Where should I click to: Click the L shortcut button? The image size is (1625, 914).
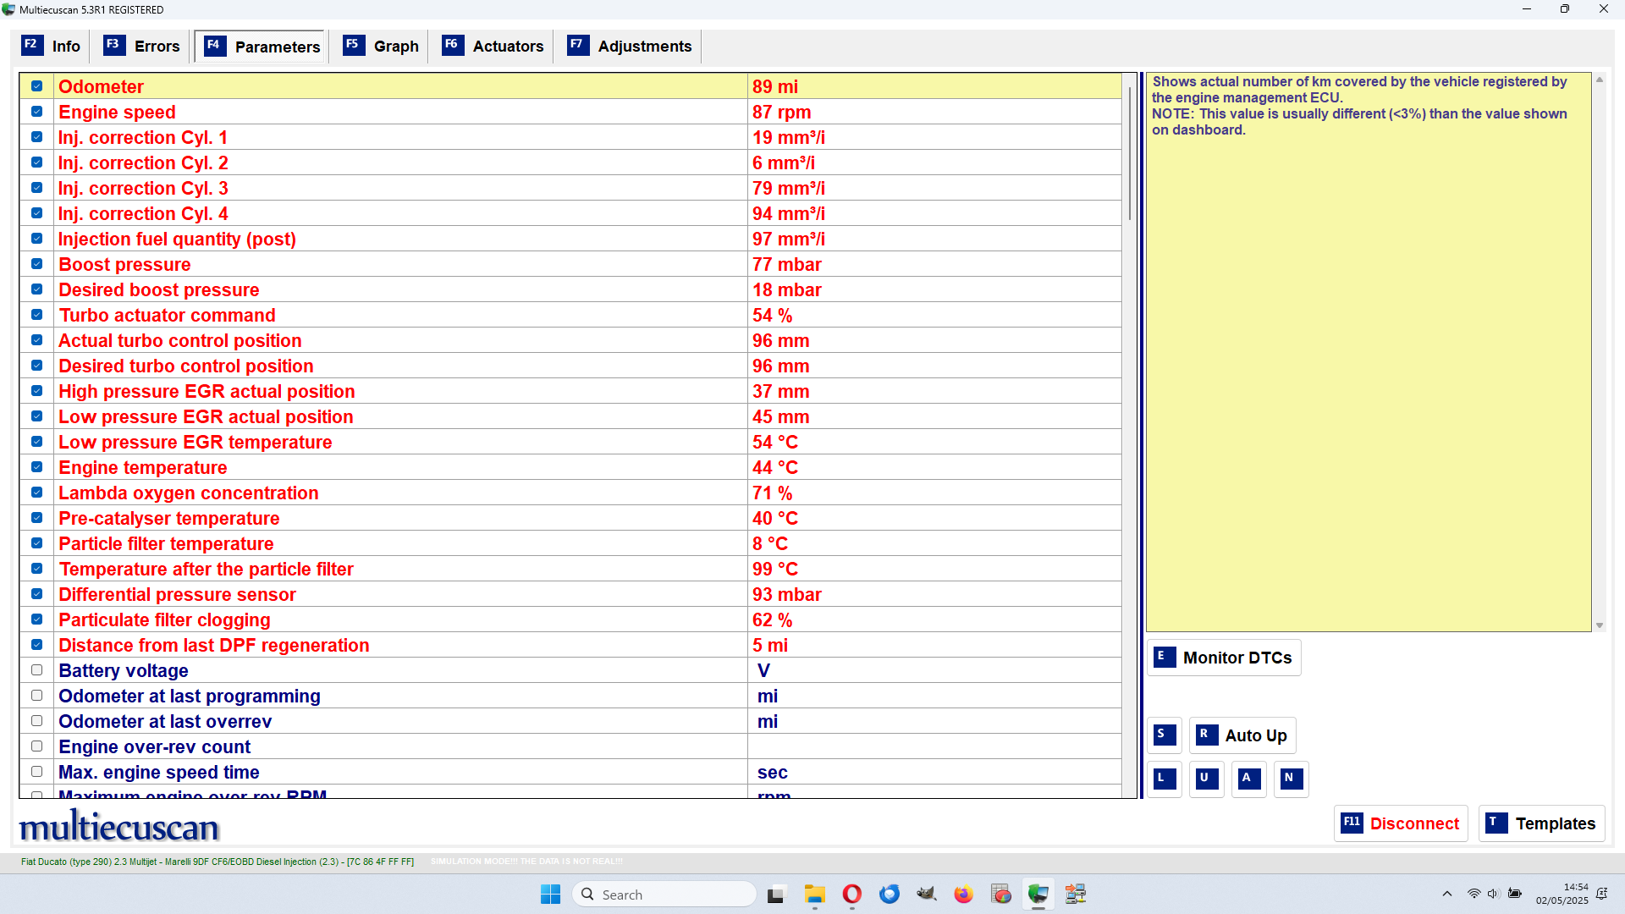1165,779
